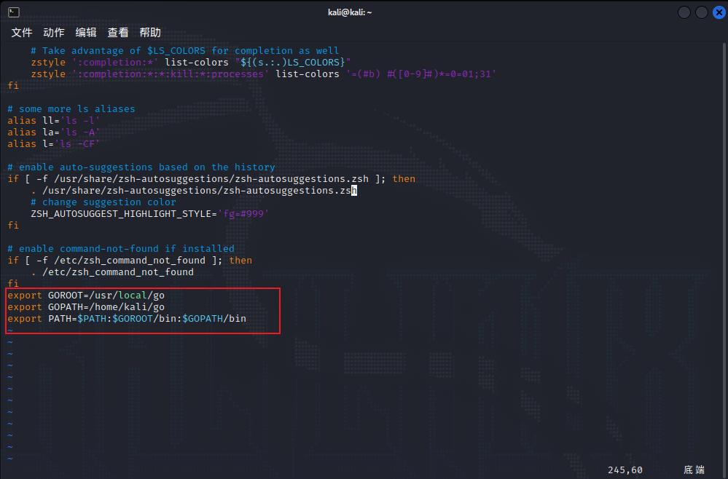The image size is (728, 479).
Task: Click inside the red highlighted export block
Action: (x=138, y=306)
